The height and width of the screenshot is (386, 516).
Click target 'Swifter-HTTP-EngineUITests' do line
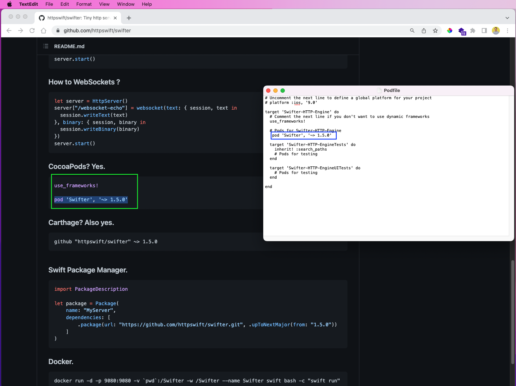[x=315, y=168]
